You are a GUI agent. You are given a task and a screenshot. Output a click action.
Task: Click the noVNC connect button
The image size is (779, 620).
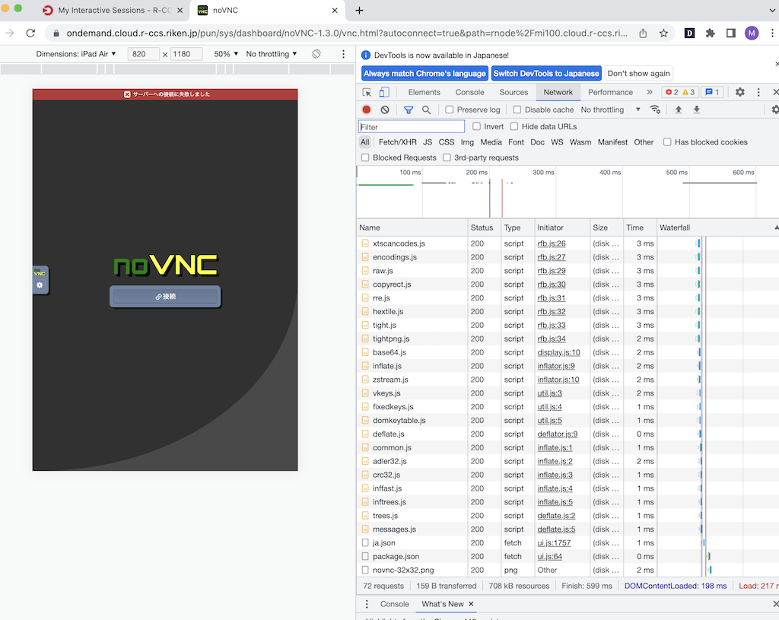click(x=165, y=297)
